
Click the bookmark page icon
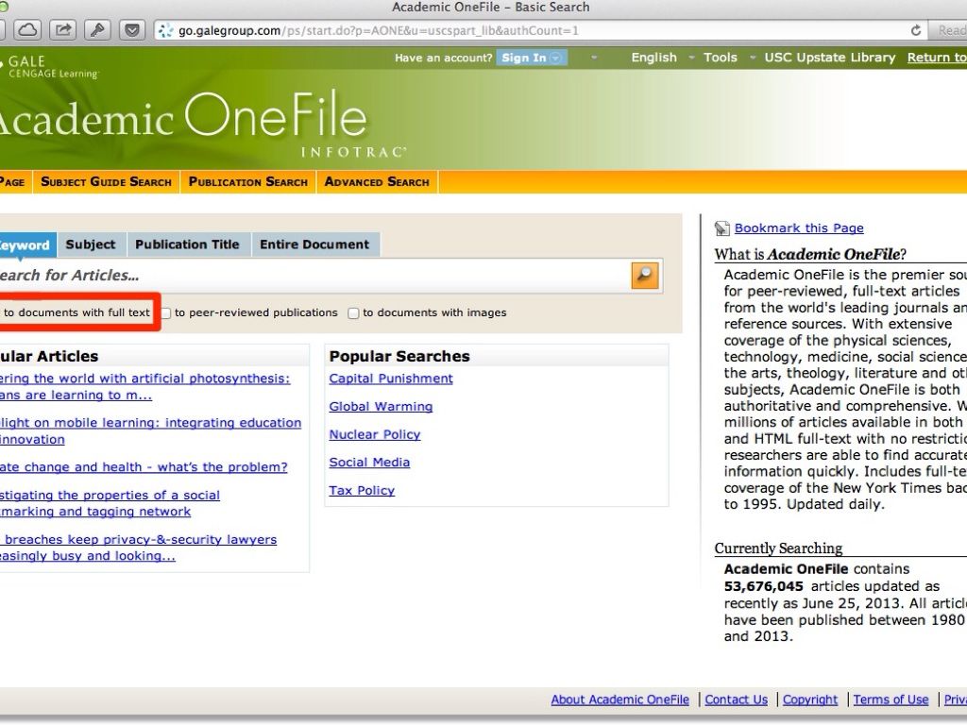coord(722,228)
